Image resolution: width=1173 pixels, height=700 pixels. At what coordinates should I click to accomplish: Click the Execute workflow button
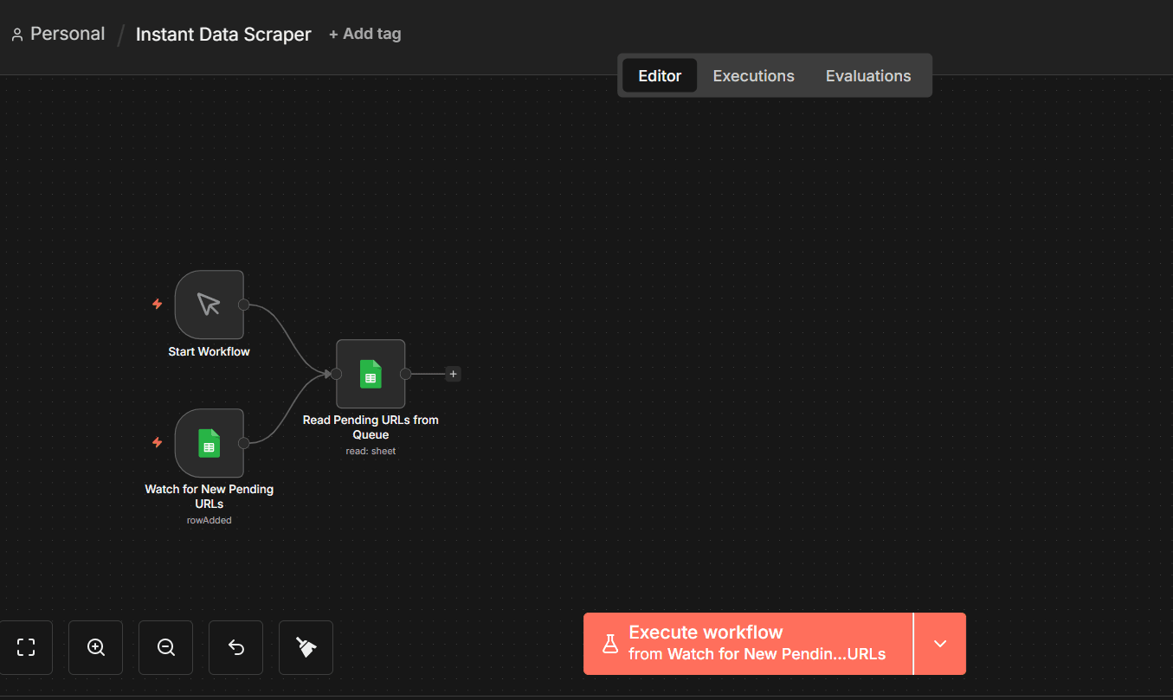(x=748, y=644)
